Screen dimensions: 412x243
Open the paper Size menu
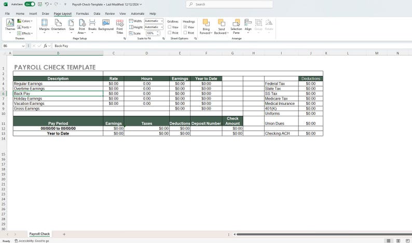tap(72, 26)
